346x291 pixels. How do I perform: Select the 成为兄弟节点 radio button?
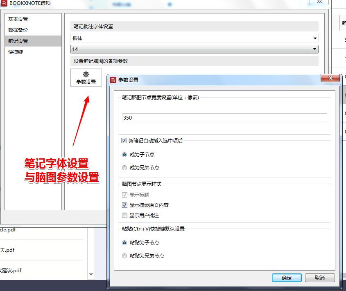[124, 168]
